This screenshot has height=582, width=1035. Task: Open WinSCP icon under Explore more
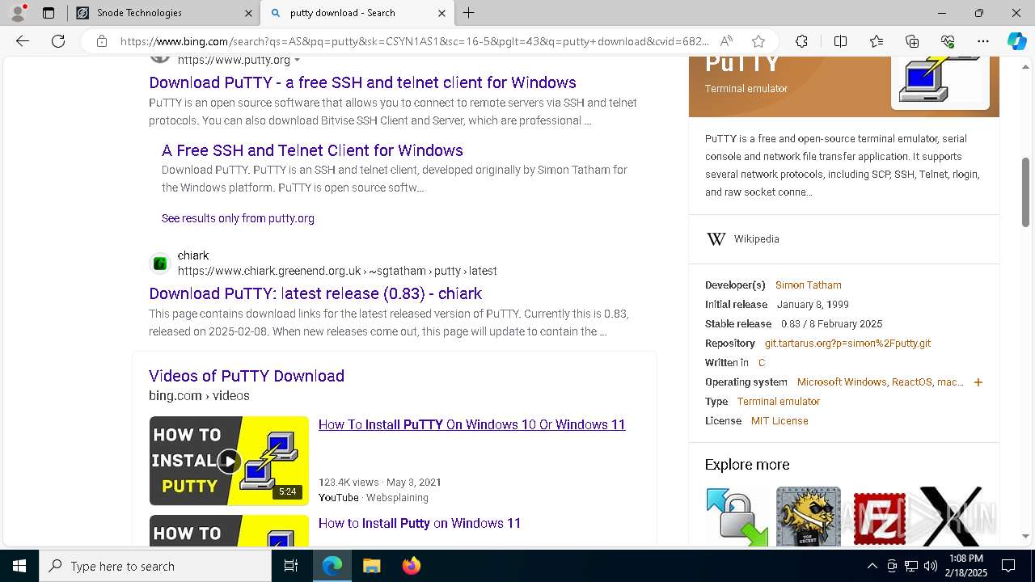point(737,516)
